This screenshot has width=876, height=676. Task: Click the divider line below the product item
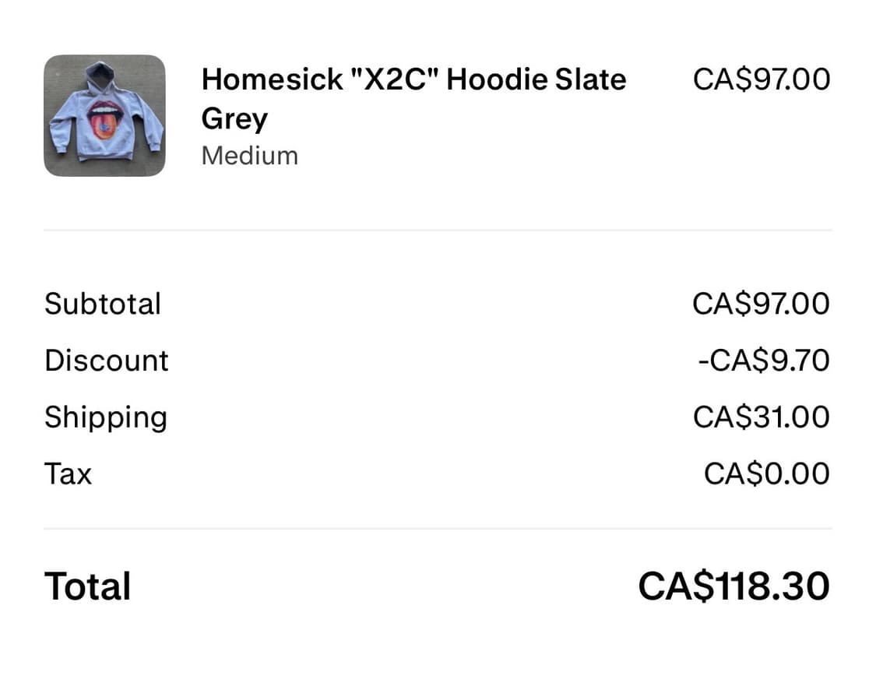tap(438, 230)
